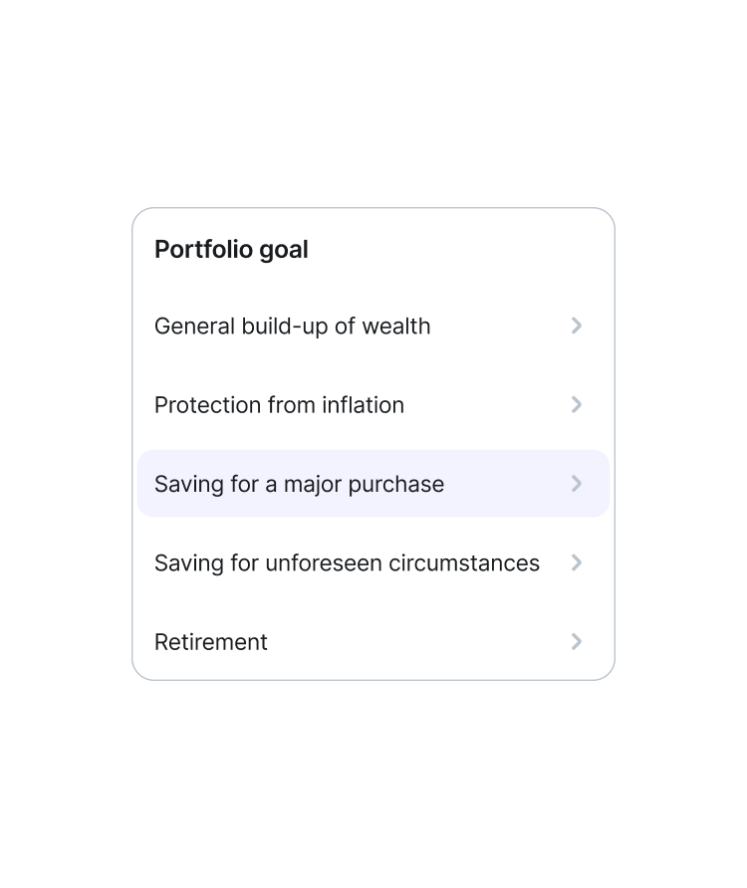Viewport: 747px width, 888px height.
Task: Click the arrow icon on the last list row
Action: pyautogui.click(x=577, y=642)
